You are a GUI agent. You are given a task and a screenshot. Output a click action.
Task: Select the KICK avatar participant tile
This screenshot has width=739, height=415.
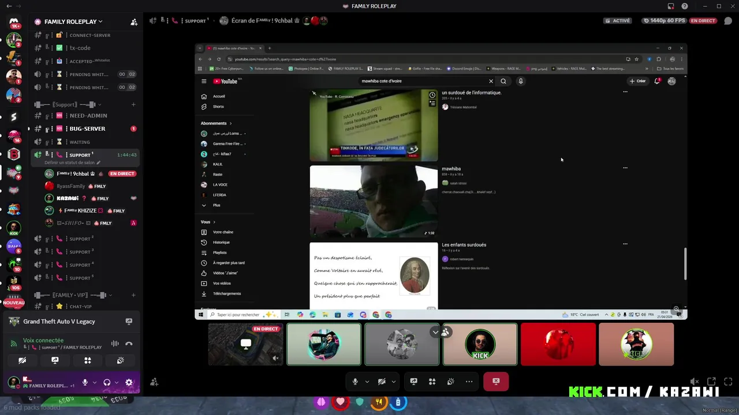coord(480,344)
